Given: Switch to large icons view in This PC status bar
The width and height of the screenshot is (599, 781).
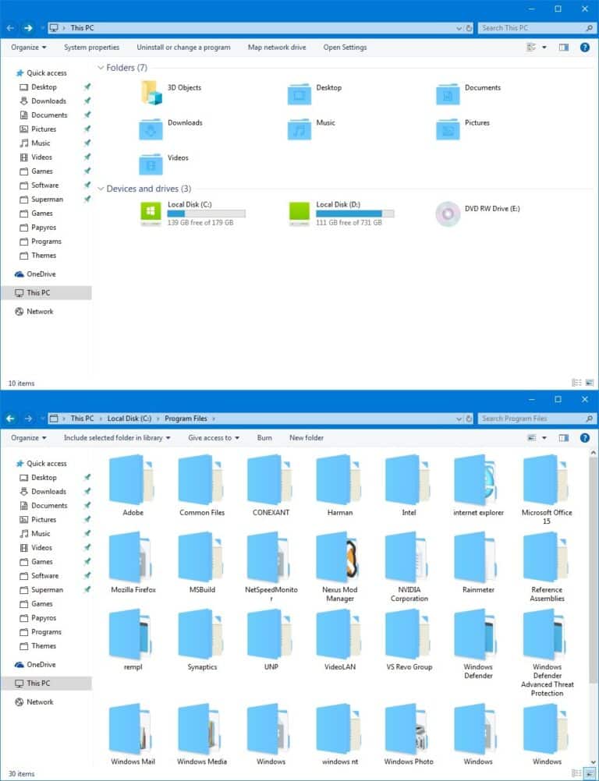Looking at the screenshot, I should point(589,383).
